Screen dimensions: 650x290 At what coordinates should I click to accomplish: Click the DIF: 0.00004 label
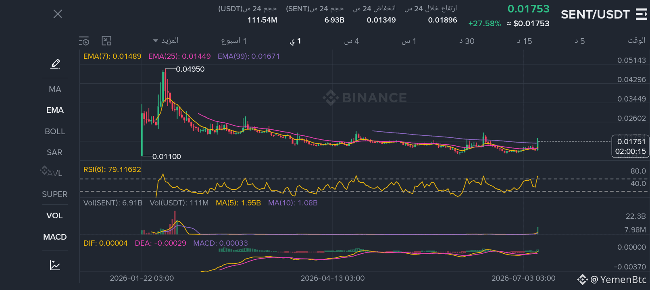[x=105, y=243]
